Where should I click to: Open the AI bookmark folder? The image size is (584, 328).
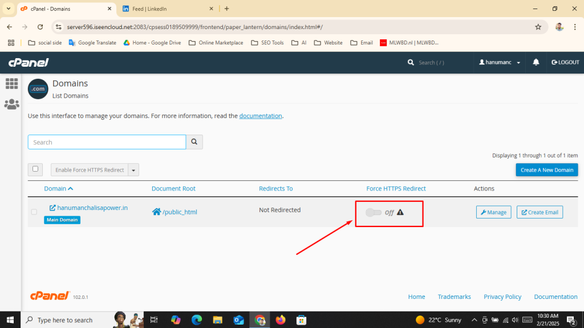pyautogui.click(x=299, y=43)
